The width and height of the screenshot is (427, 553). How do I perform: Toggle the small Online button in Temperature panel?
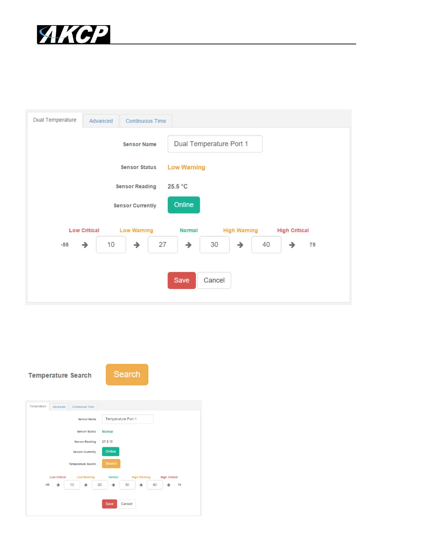(111, 451)
